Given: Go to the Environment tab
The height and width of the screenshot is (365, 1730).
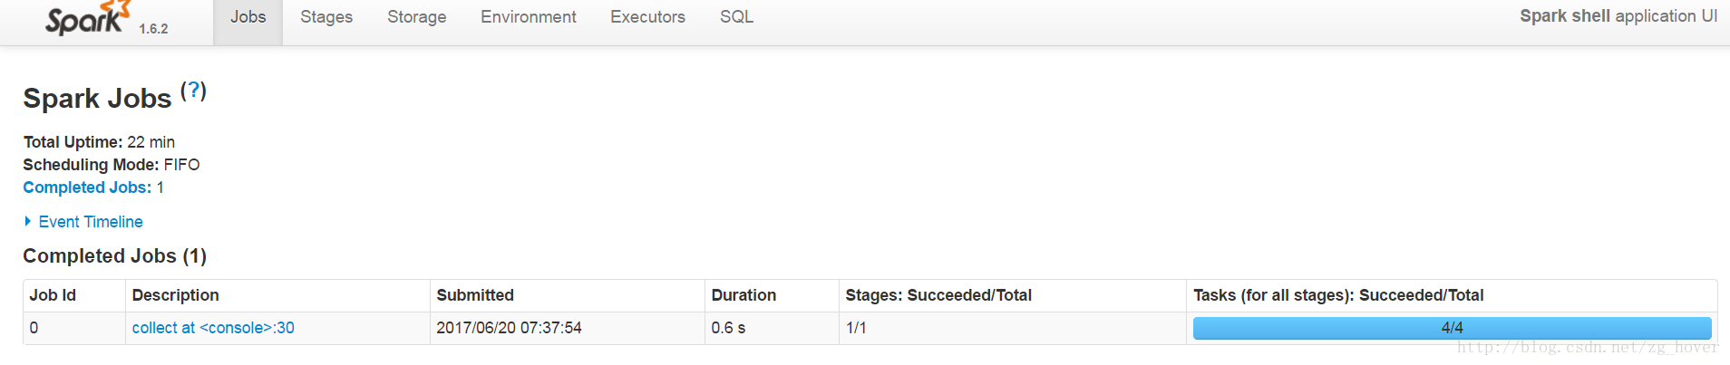Looking at the screenshot, I should pos(528,17).
